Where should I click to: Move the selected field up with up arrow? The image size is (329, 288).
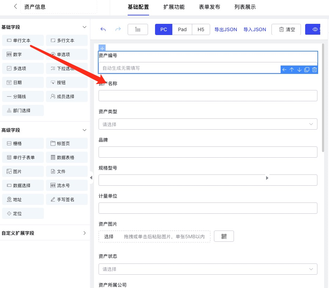(x=292, y=70)
